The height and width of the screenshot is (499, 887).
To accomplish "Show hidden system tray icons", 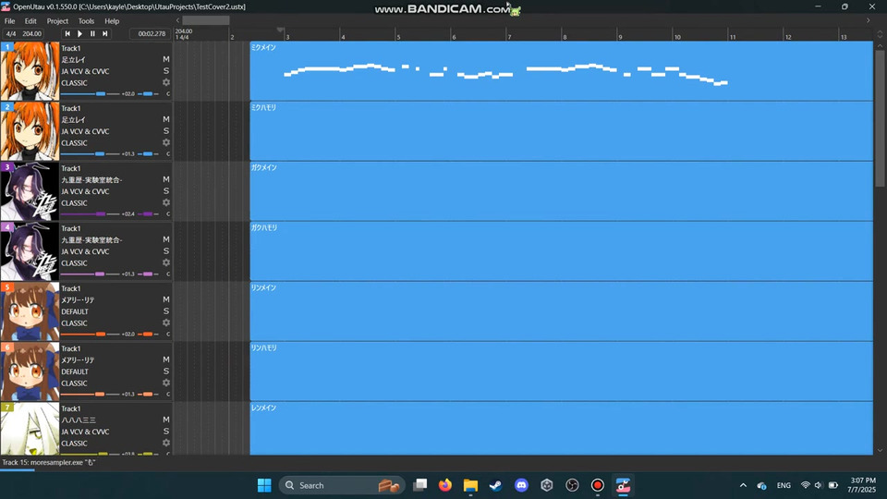I will point(743,485).
